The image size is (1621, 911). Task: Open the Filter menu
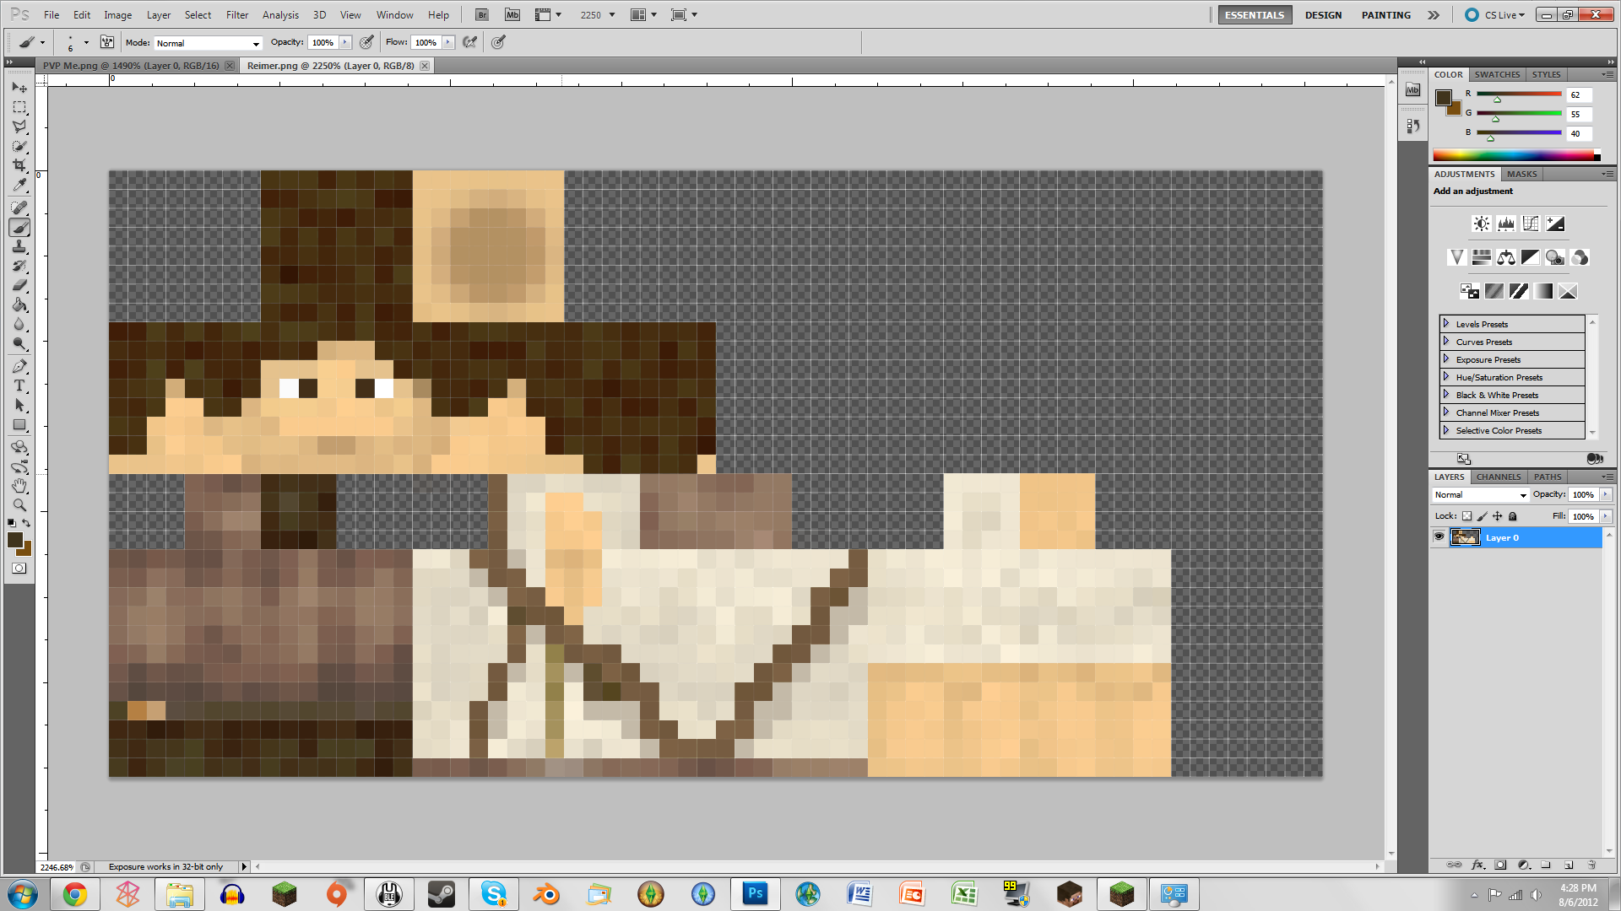(x=236, y=15)
